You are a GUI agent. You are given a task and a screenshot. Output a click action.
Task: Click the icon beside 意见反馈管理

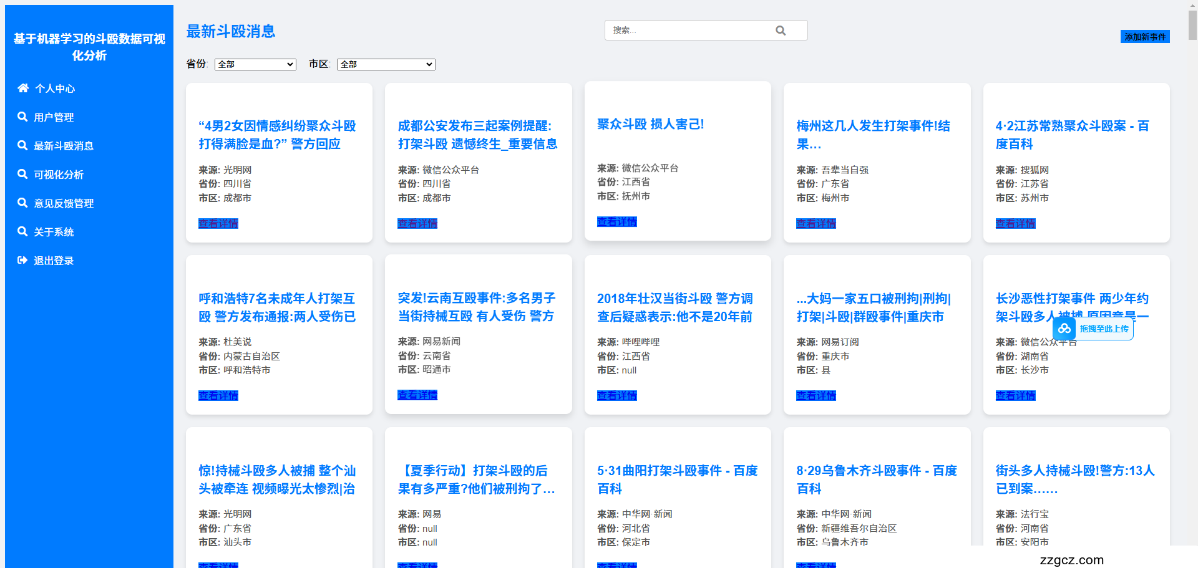point(22,203)
